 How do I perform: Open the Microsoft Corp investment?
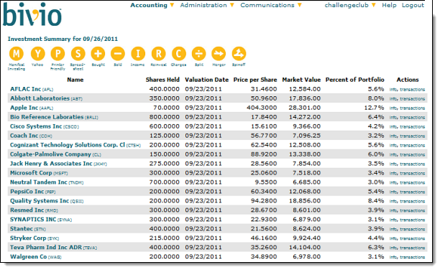point(31,173)
